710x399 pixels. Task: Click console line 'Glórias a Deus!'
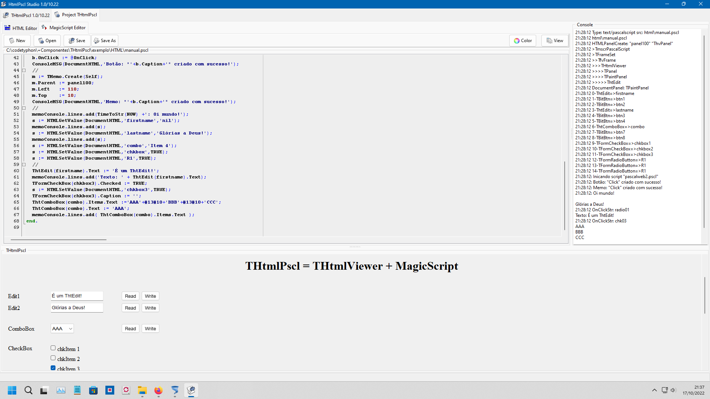point(589,204)
